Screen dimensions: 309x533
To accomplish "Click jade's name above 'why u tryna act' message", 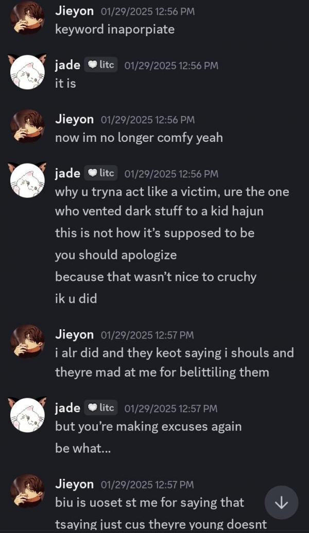I will tap(67, 173).
